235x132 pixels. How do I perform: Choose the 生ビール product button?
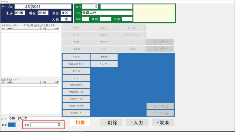(76, 71)
